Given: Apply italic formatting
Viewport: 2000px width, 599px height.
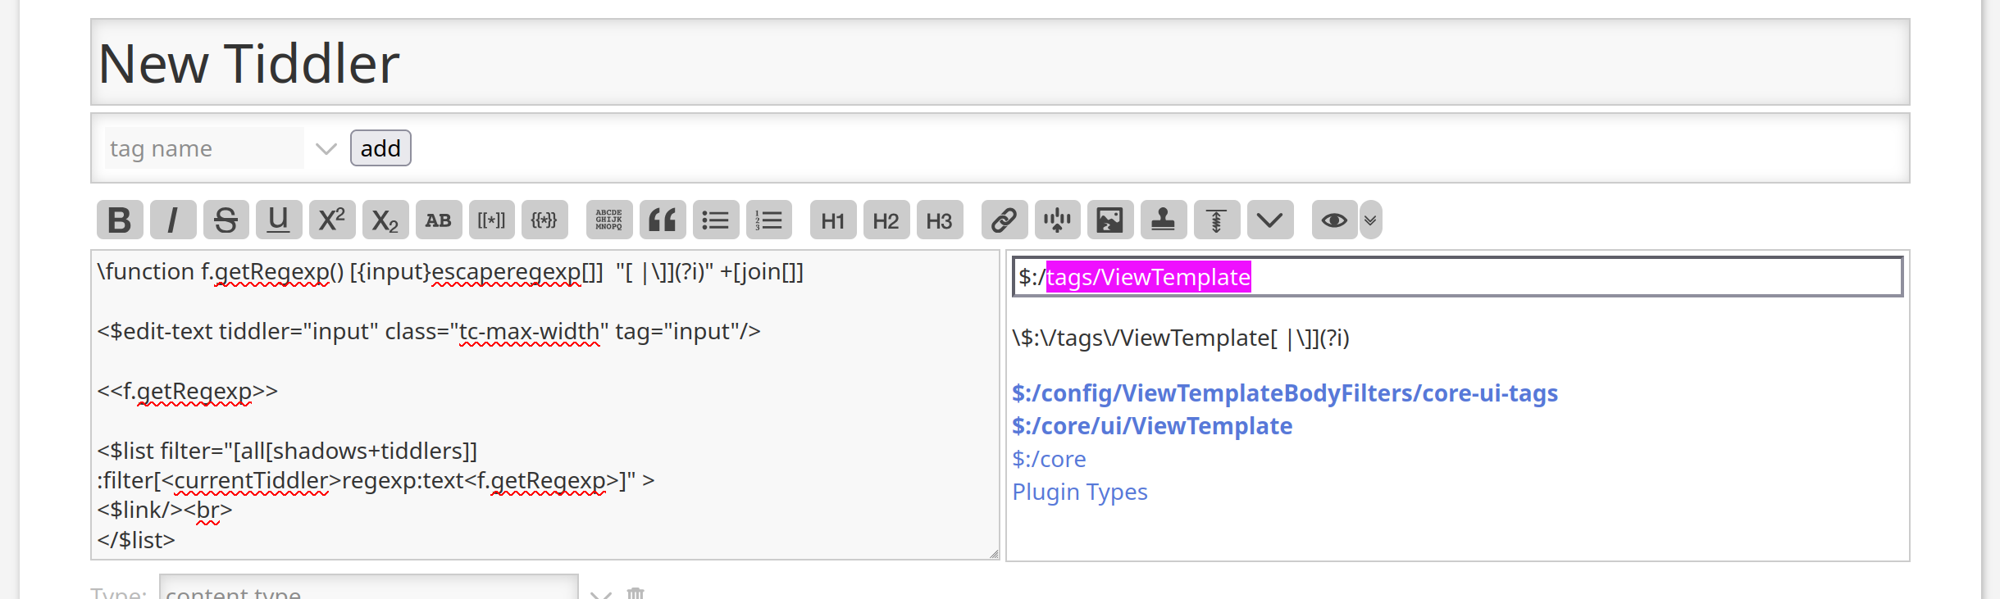Looking at the screenshot, I should click(x=172, y=220).
